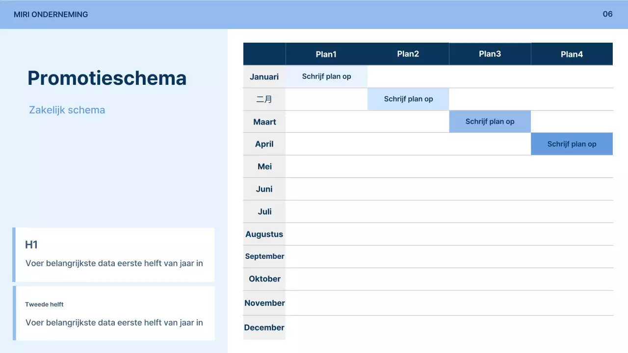The image size is (628, 353).
Task: Select the Plan4 column header
Action: point(572,54)
